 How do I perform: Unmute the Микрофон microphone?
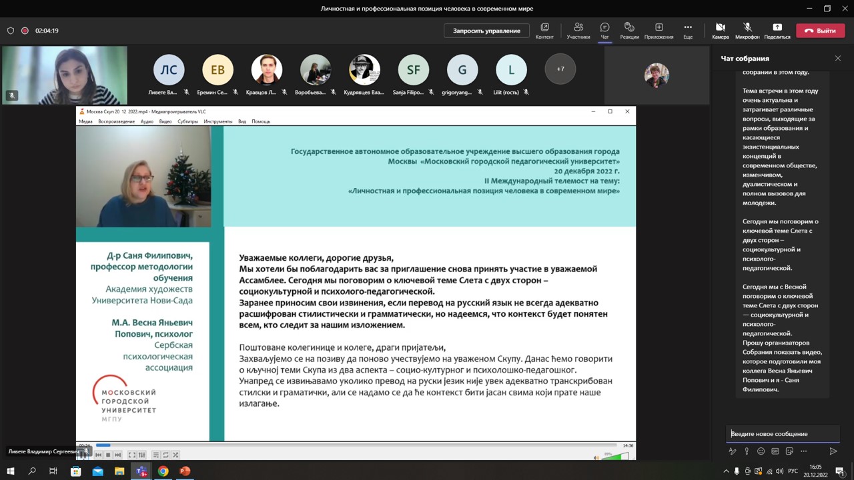[x=747, y=30]
